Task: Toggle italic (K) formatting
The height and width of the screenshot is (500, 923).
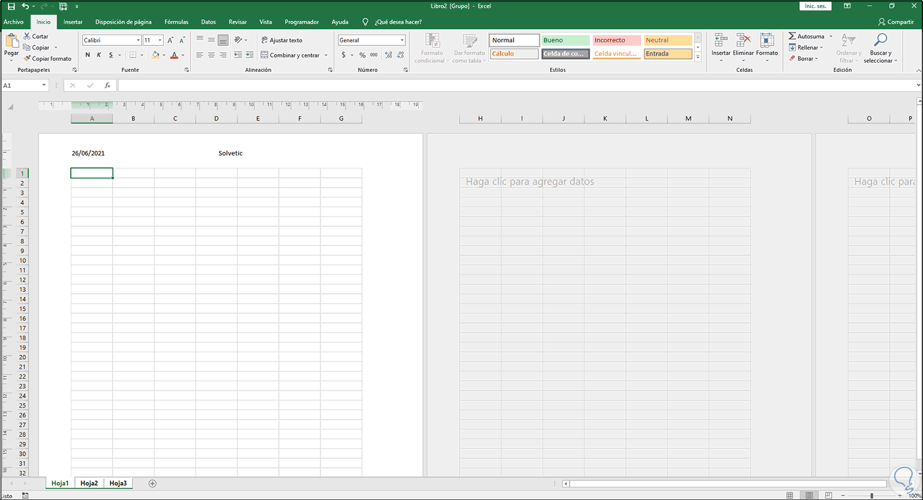Action: coord(99,55)
